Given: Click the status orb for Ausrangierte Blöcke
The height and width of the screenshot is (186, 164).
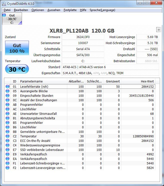Looking at the screenshot, I should coord(7,91).
